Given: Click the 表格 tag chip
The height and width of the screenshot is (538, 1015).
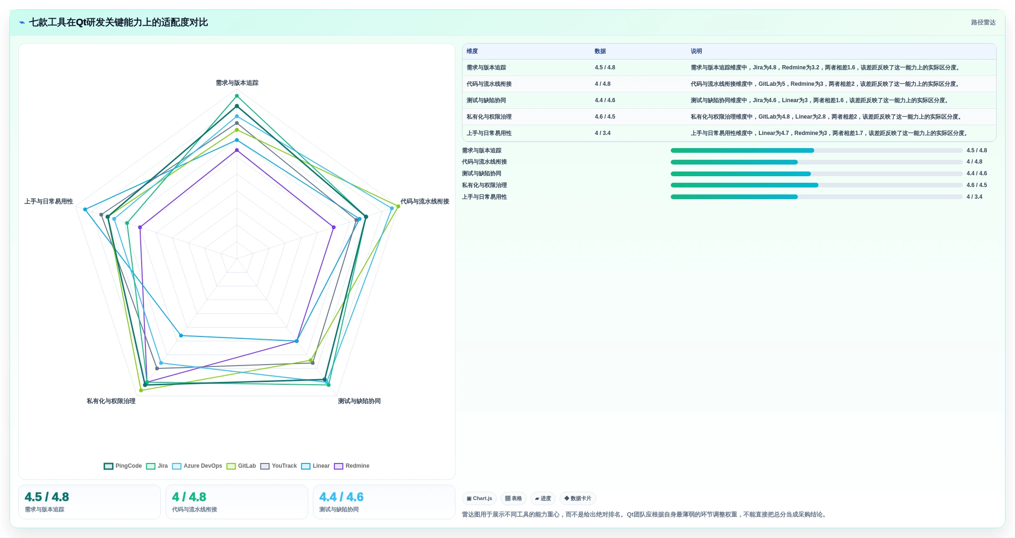Looking at the screenshot, I should pyautogui.click(x=514, y=499).
